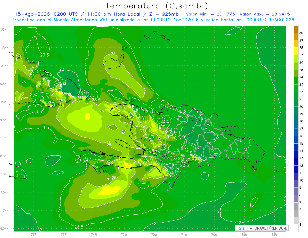This screenshot has width=308, height=238.
Task: Click the '75W' longitude axis label
Action: point(64,234)
